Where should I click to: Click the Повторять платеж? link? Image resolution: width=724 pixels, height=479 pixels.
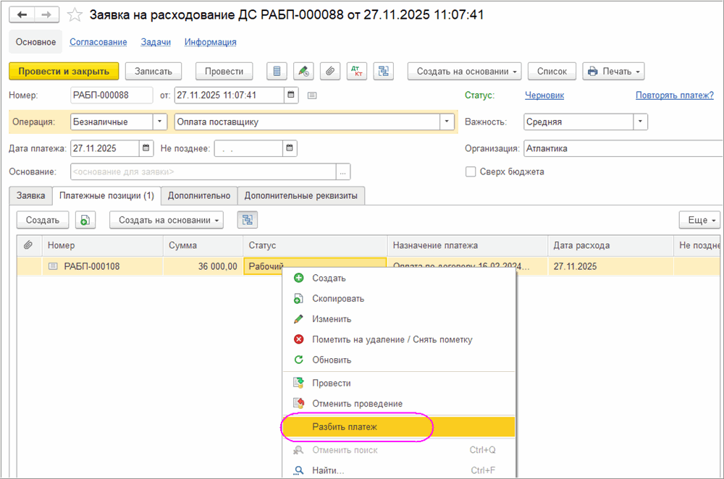tap(674, 95)
